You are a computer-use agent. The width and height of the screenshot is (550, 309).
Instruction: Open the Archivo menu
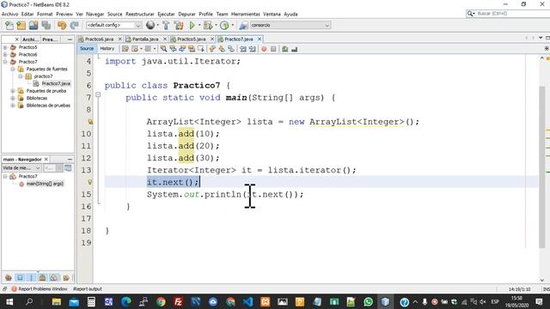[9, 14]
